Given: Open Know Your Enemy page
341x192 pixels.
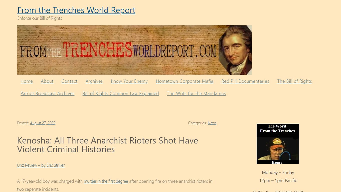Looking at the screenshot, I should tap(129, 81).
